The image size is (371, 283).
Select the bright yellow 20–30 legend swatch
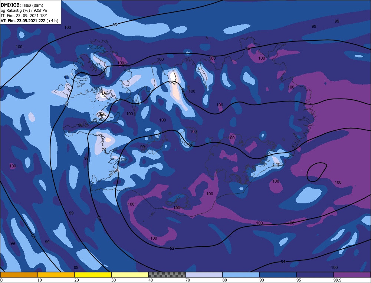[93, 275]
